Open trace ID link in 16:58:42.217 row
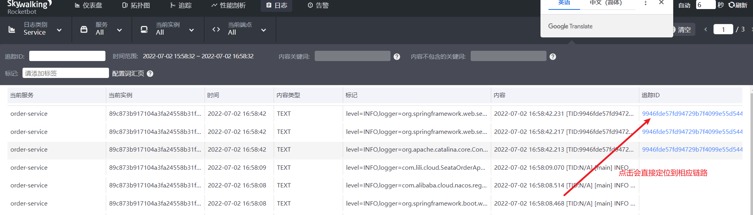Image resolution: width=753 pixels, height=215 pixels. tap(692, 132)
